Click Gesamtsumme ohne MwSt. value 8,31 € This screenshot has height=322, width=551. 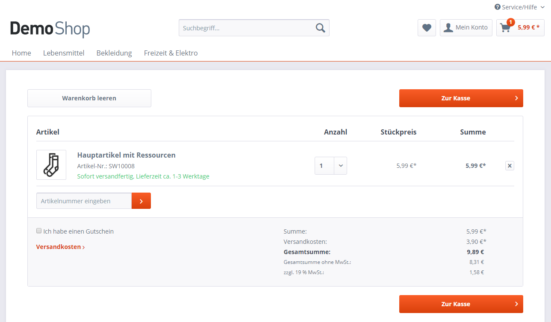477,262
